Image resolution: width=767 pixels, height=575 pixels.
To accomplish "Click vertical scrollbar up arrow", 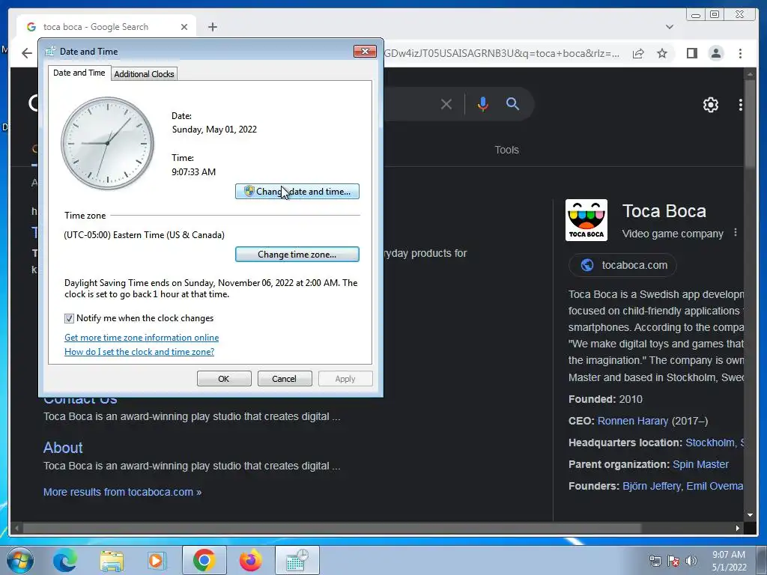I will 750,74.
